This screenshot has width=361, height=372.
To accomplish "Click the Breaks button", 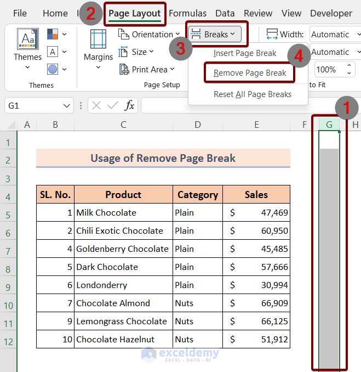I will pos(215,35).
